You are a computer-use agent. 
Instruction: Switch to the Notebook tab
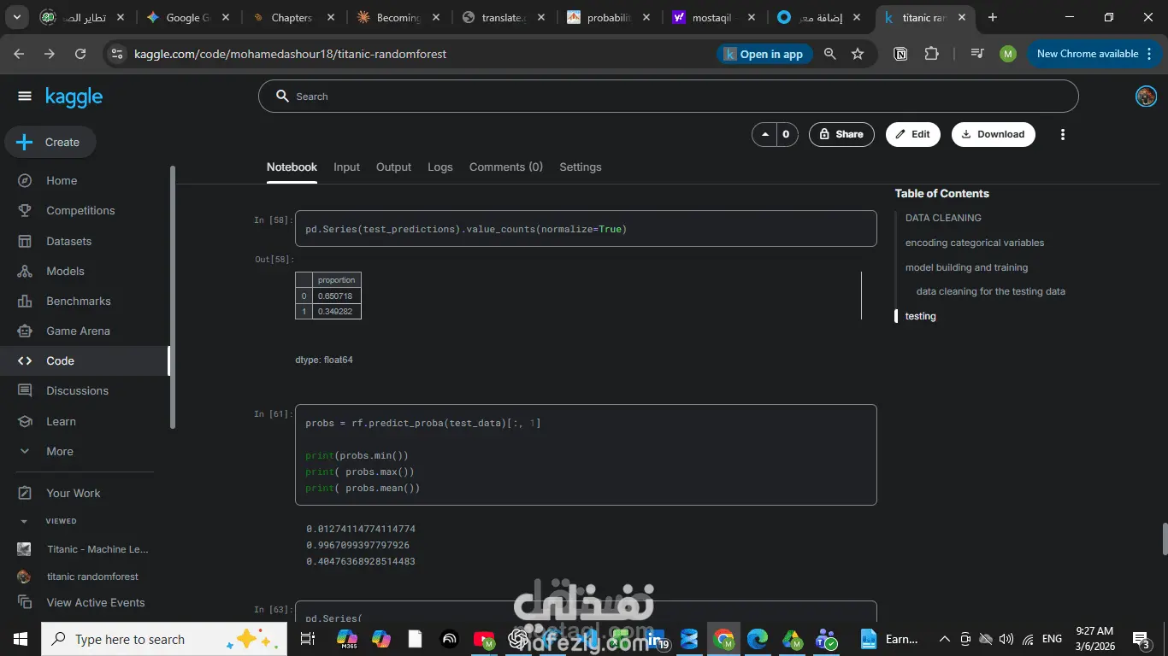click(x=292, y=167)
